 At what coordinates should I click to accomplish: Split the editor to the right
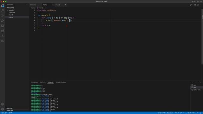pyautogui.click(x=198, y=5)
